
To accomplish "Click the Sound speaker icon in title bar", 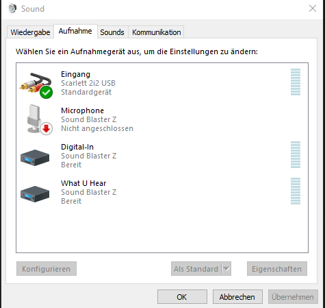I will 12,9.
